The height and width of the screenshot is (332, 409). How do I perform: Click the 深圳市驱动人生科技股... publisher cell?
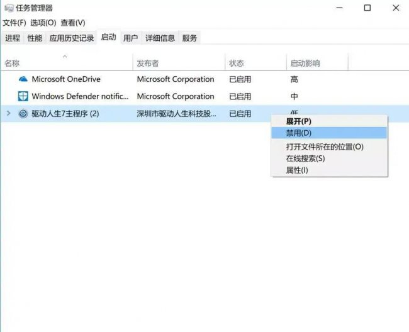click(x=176, y=114)
